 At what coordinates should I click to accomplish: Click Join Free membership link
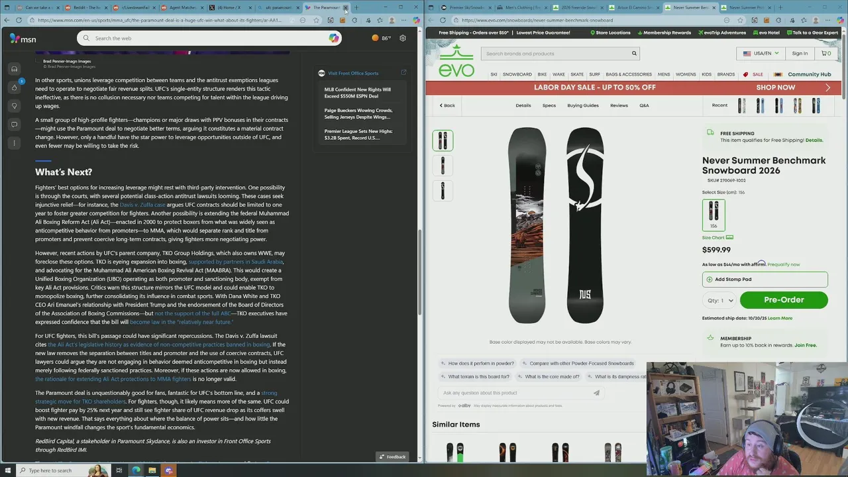pyautogui.click(x=806, y=345)
